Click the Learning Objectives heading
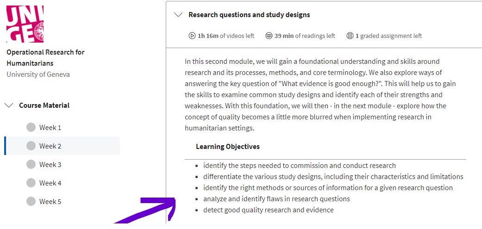 click(x=228, y=147)
